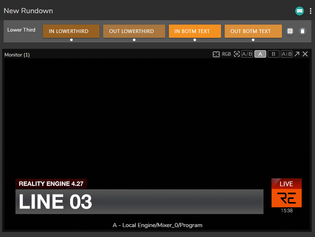Open the three-dot rundown options menu

pos(310,11)
